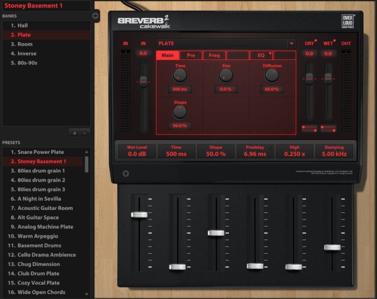Select the 80s-90s bank
Screen dimensions: 377x299
point(47,63)
